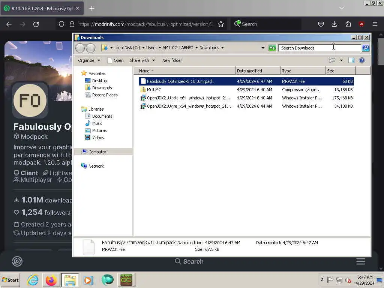Click the Open toolbar button
This screenshot has height=288, width=384.
tap(115, 60)
